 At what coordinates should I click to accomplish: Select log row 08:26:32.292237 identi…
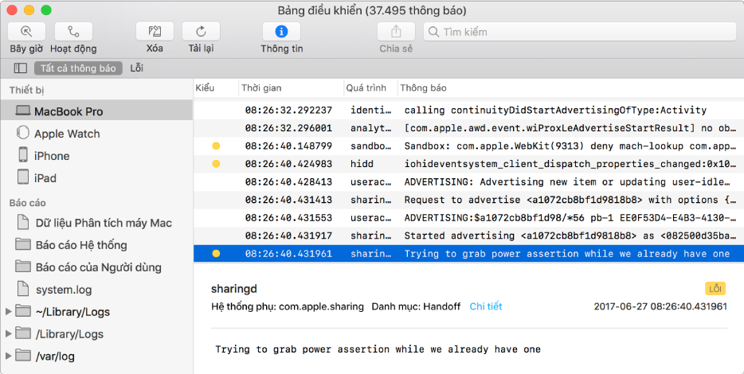pos(468,110)
